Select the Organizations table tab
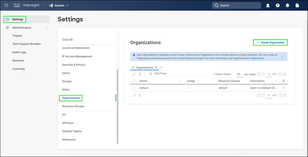308x157 pixels. (144, 67)
